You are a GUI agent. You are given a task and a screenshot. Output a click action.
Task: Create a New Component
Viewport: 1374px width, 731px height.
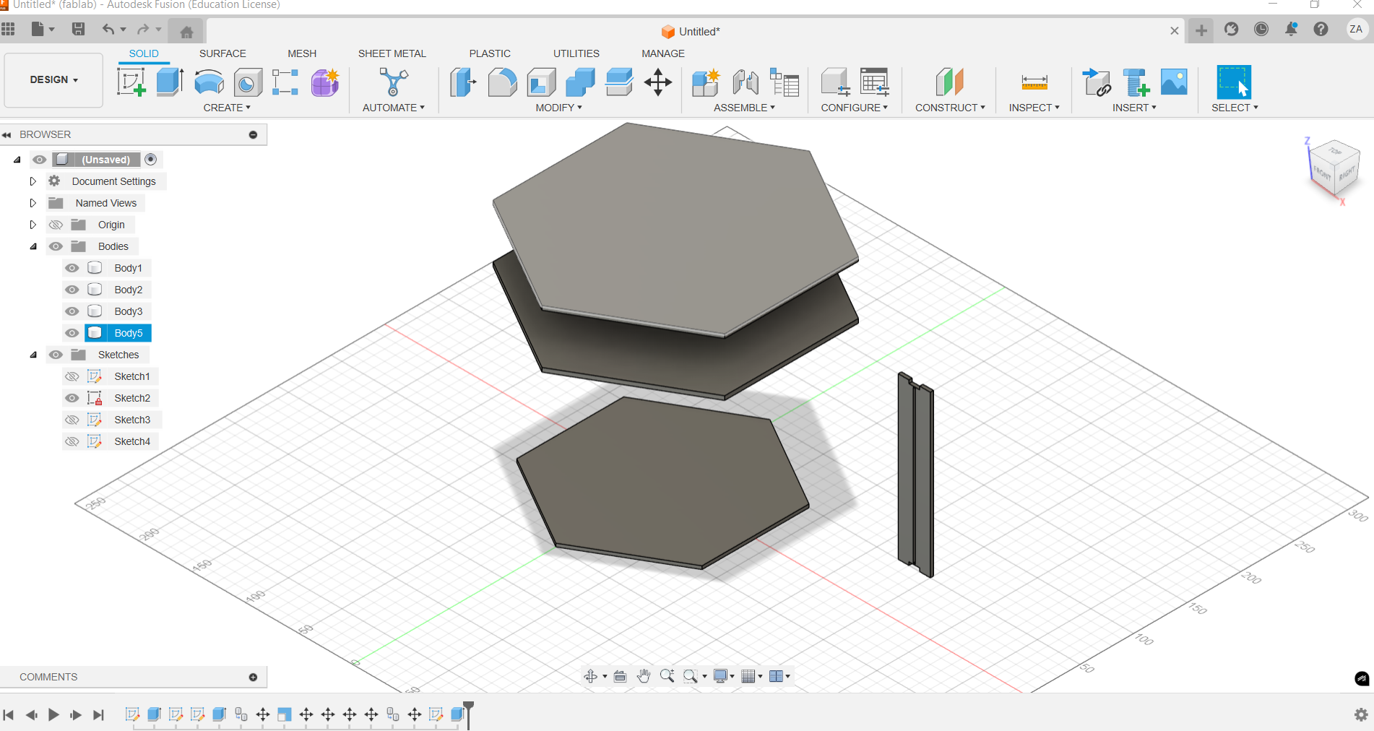(706, 82)
